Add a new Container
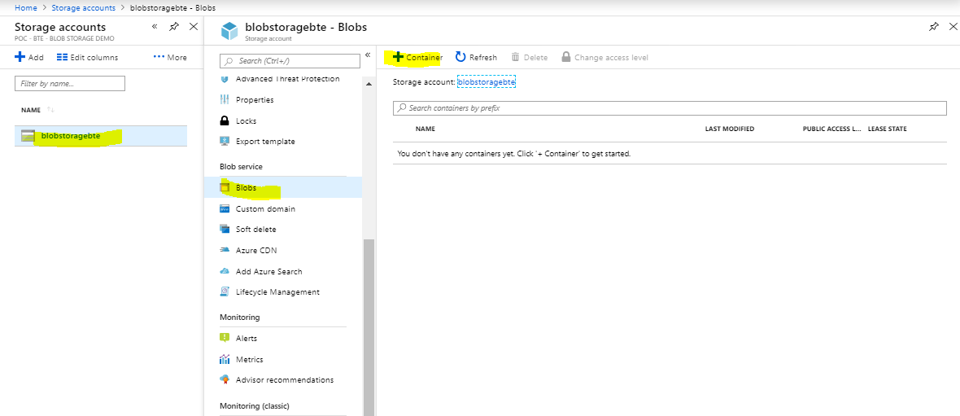960x416 pixels. 417,58
